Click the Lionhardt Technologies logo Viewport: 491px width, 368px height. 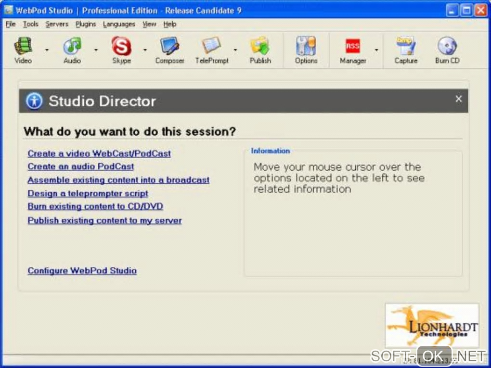click(432, 325)
